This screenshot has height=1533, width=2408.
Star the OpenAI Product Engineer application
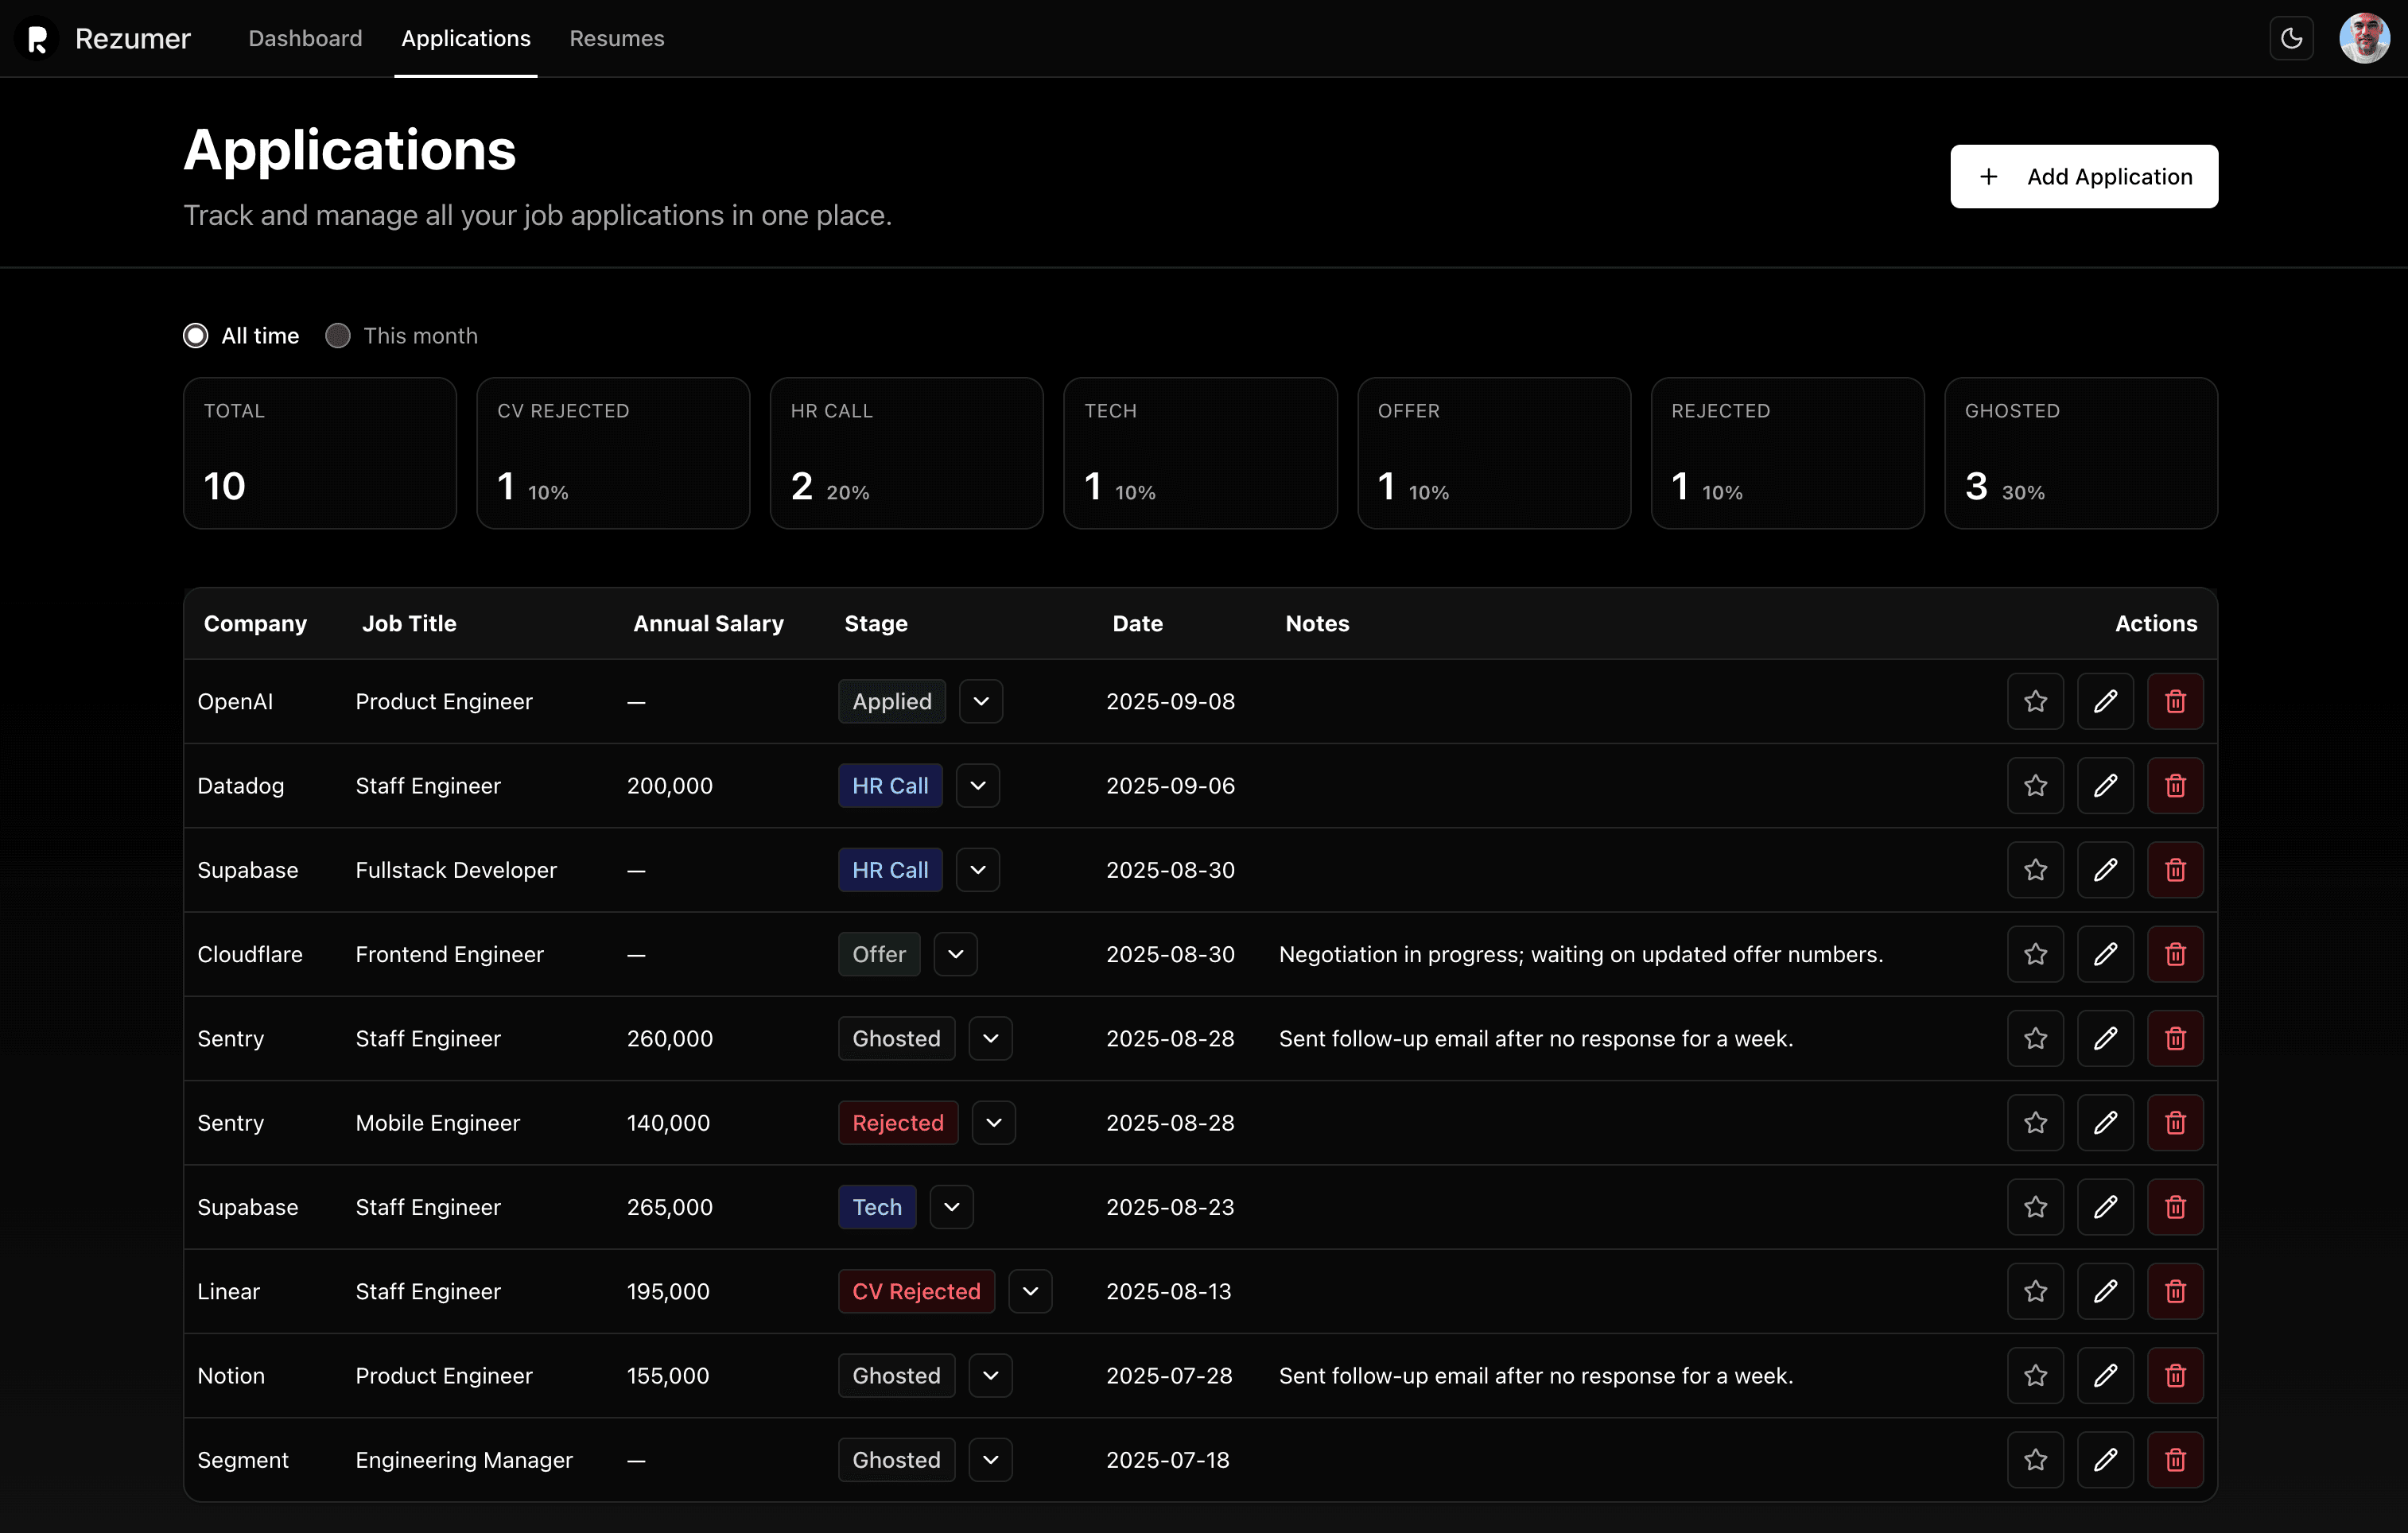pyautogui.click(x=2036, y=701)
